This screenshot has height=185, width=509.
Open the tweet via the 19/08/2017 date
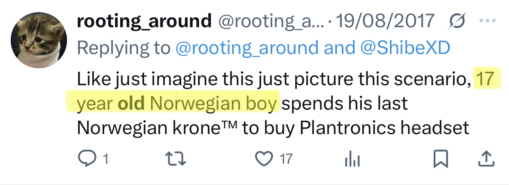coord(385,21)
